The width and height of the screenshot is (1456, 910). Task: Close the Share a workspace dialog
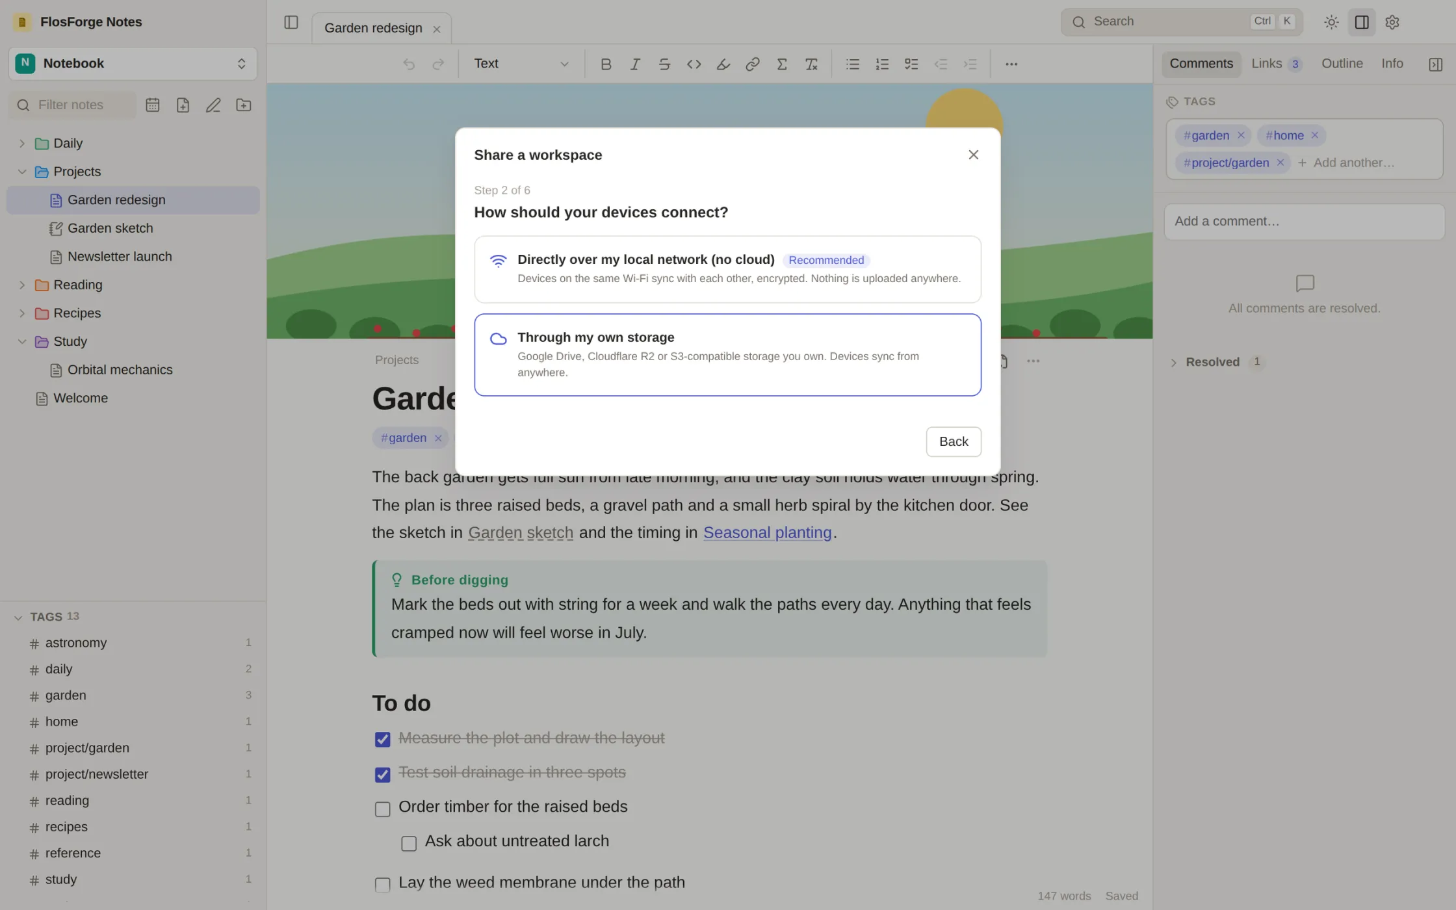(973, 155)
